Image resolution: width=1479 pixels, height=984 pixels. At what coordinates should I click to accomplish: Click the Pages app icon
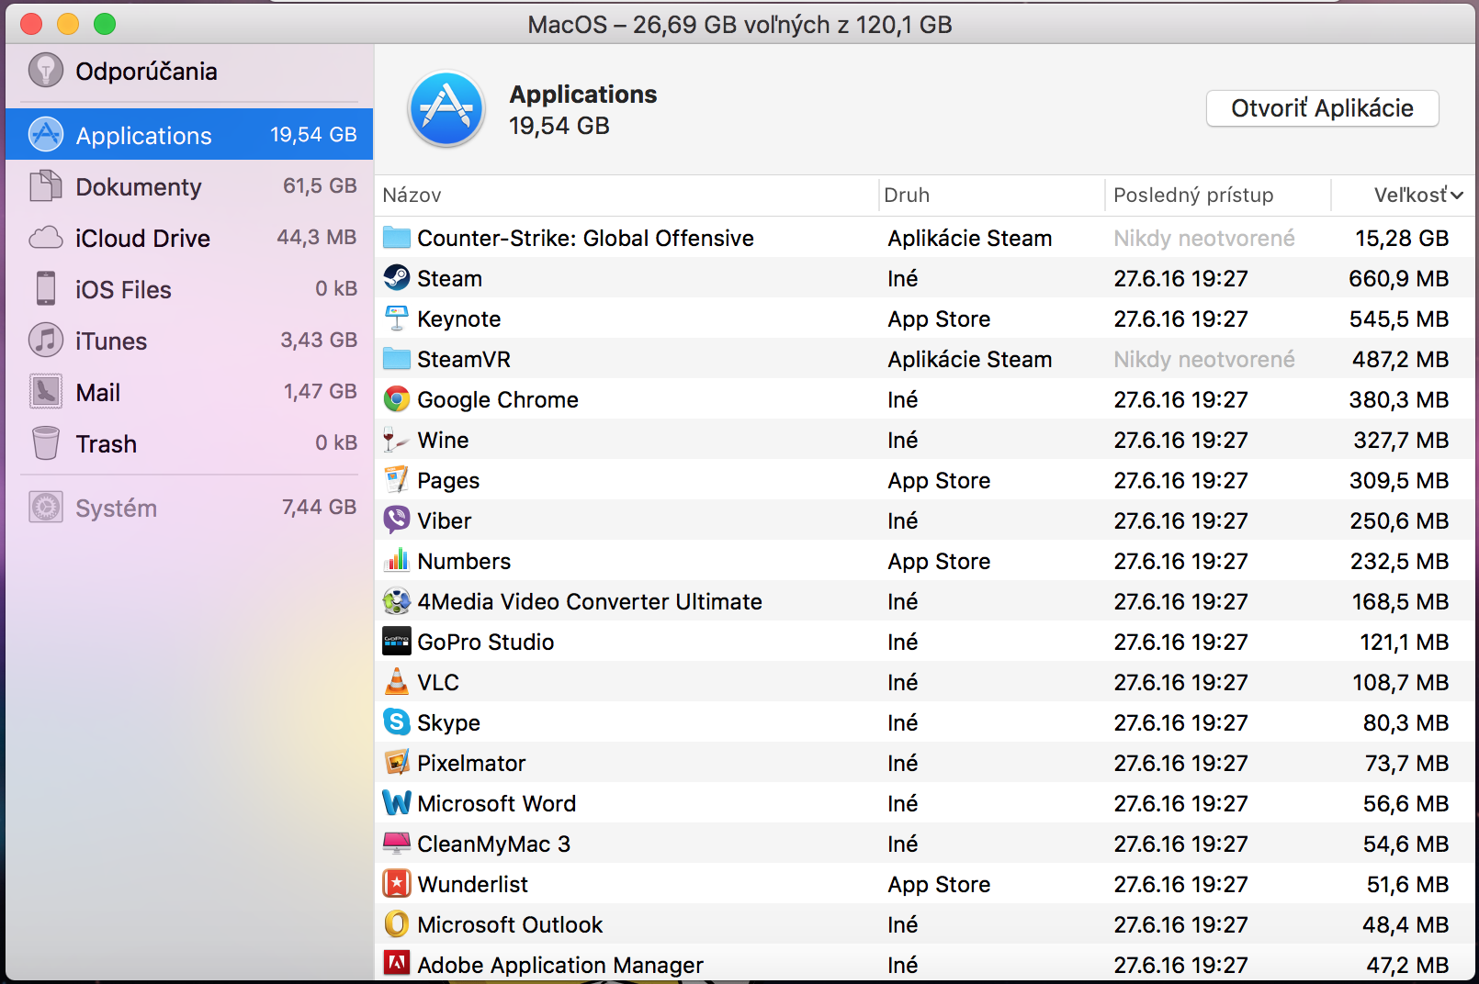[x=396, y=479]
